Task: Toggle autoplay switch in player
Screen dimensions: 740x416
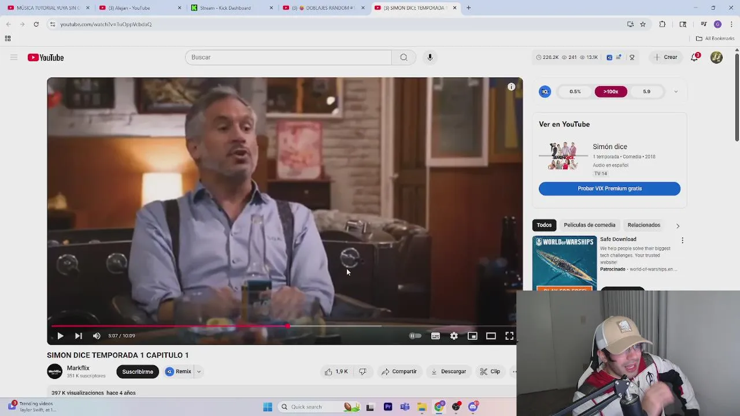Action: click(415, 336)
